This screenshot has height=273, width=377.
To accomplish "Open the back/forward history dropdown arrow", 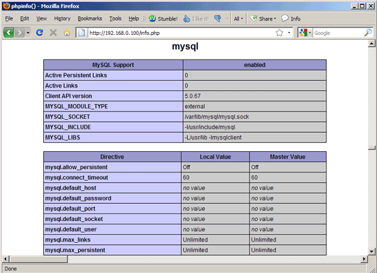I will pos(28,32).
